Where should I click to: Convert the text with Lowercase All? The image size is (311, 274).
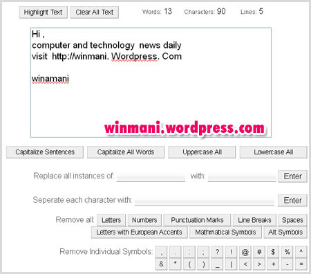coord(274,152)
